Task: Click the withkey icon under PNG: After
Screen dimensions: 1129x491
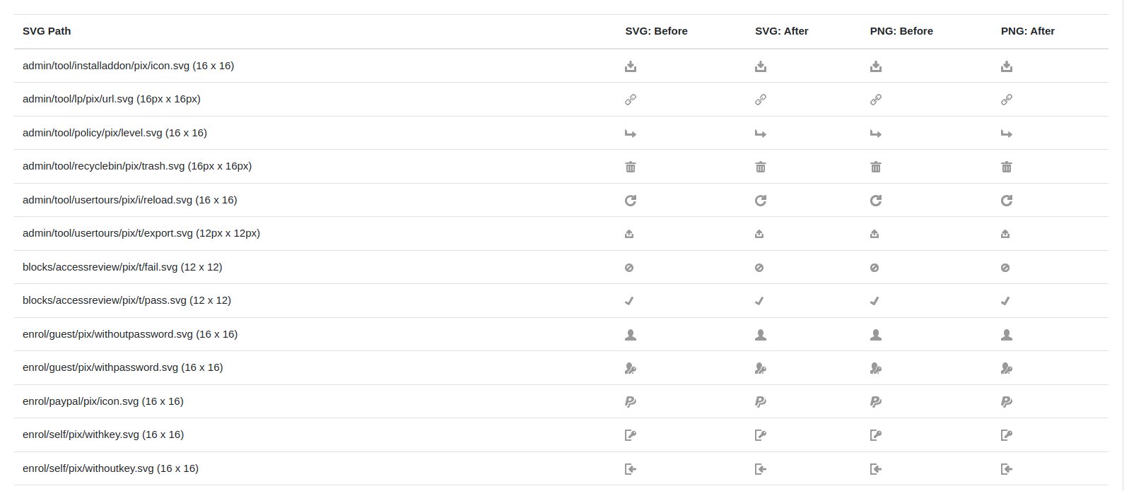Action: click(1007, 435)
